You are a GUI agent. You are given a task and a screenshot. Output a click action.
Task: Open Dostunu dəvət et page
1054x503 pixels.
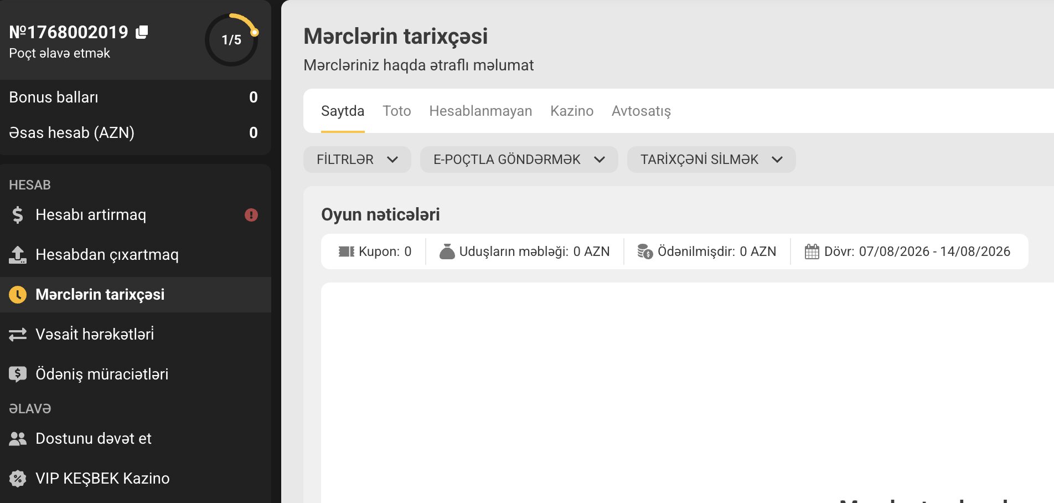pyautogui.click(x=136, y=439)
